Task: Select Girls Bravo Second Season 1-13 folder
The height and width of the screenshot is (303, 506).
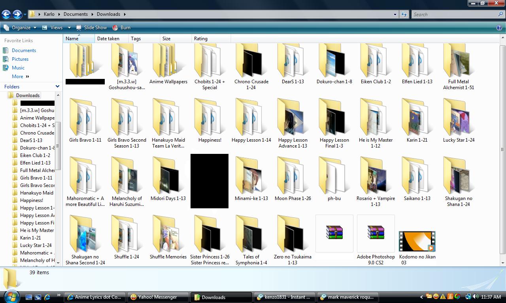Action: [126, 123]
